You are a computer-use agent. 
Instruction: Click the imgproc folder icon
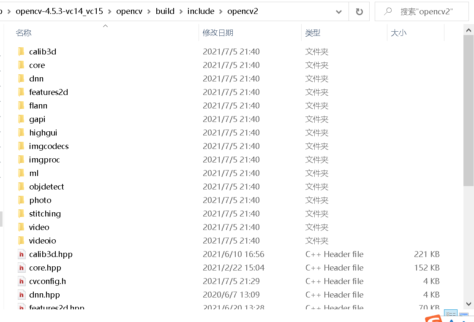pos(21,160)
